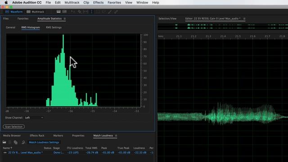Switch to the Files panel tab
288x162 pixels.
[x=6, y=18]
